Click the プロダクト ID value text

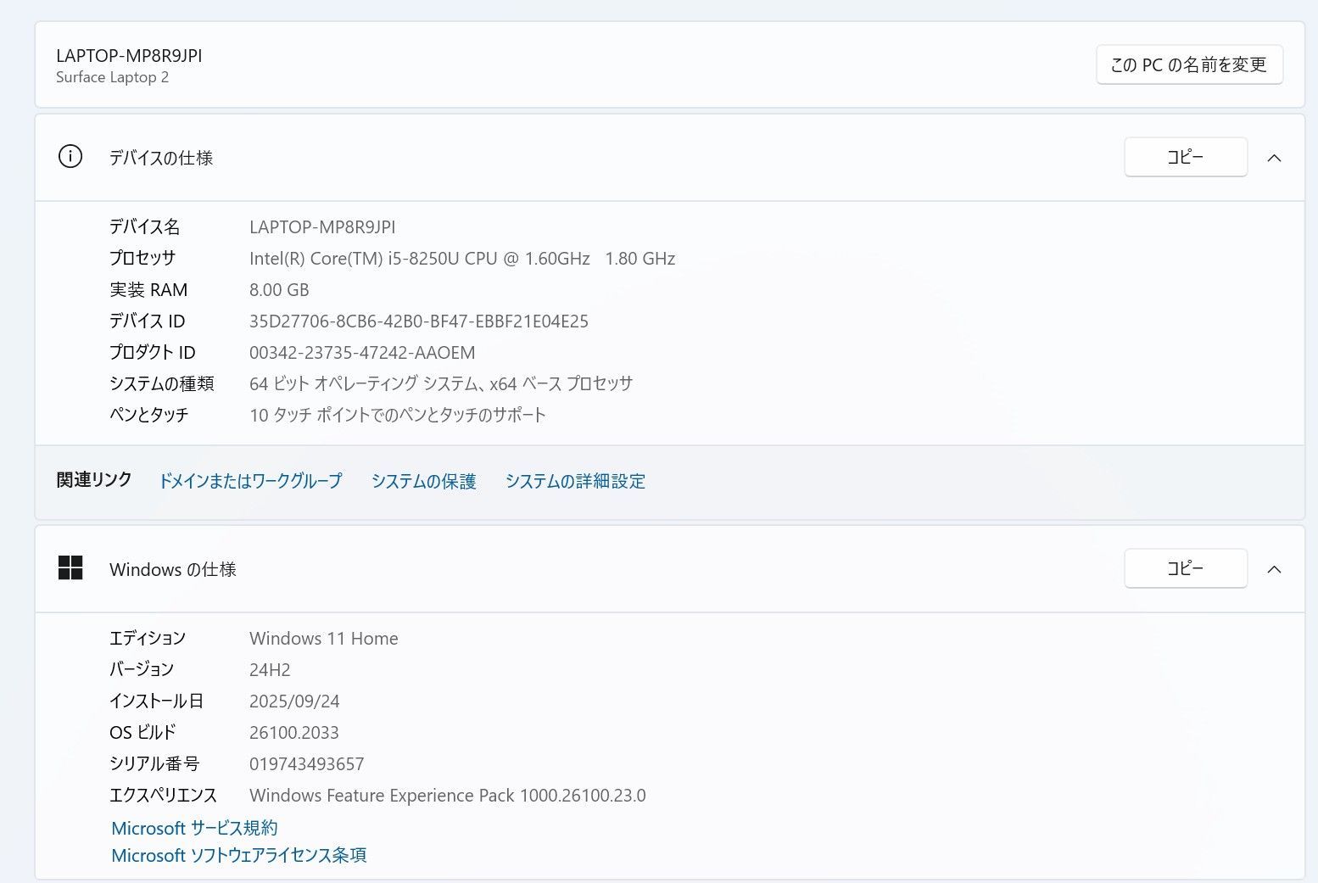point(362,353)
